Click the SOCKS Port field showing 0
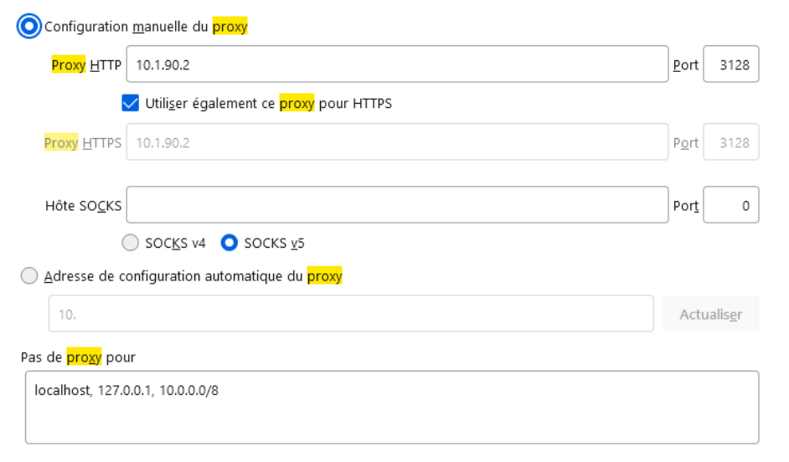Image resolution: width=789 pixels, height=462 pixels. tap(730, 205)
